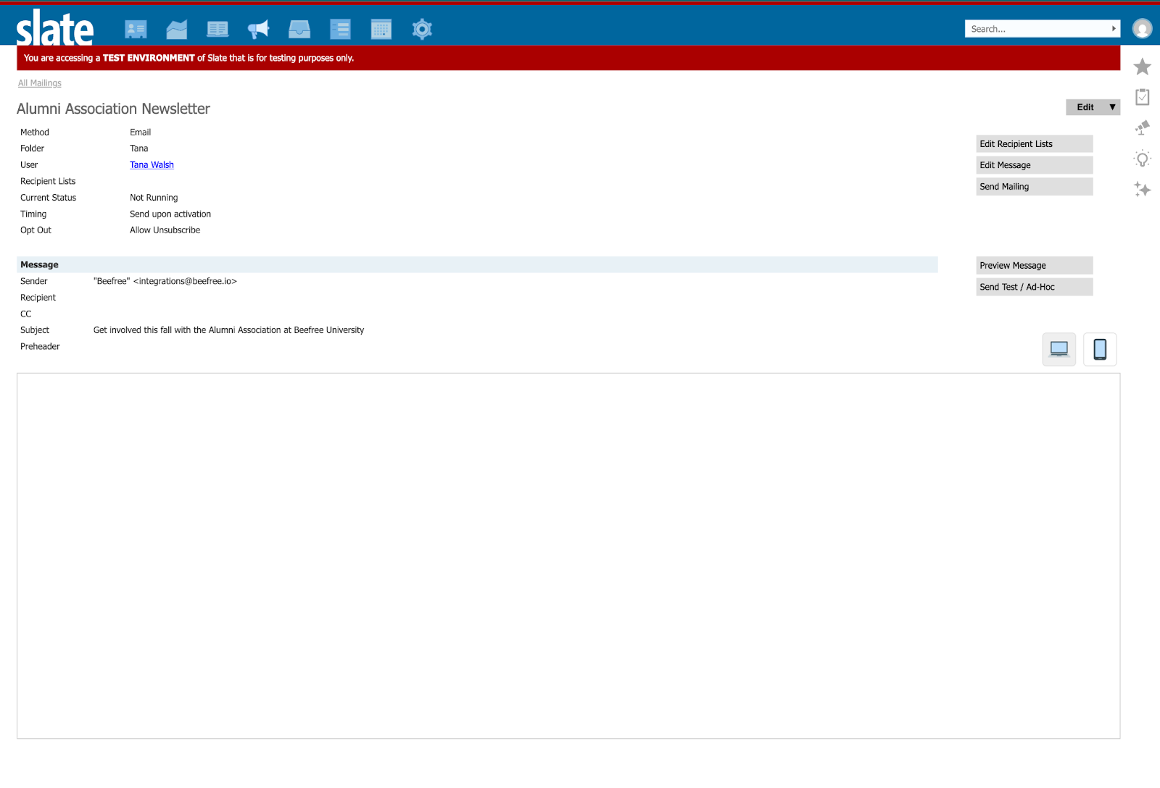Click Edit Recipient Lists
Image resolution: width=1160 pixels, height=788 pixels.
(x=1035, y=144)
